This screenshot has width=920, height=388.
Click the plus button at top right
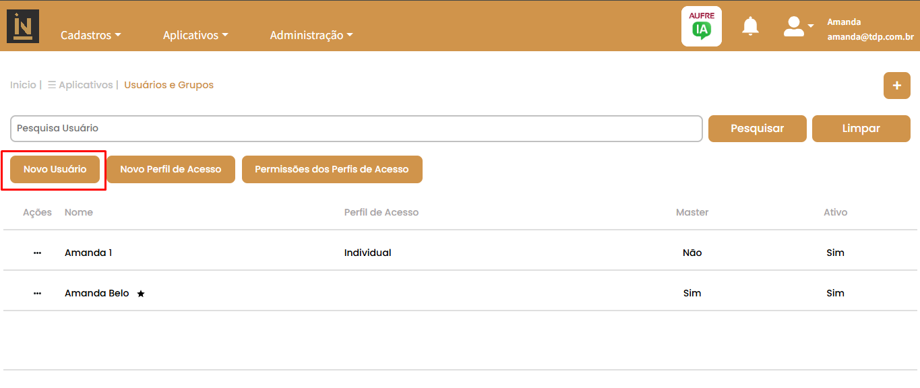[x=896, y=86]
